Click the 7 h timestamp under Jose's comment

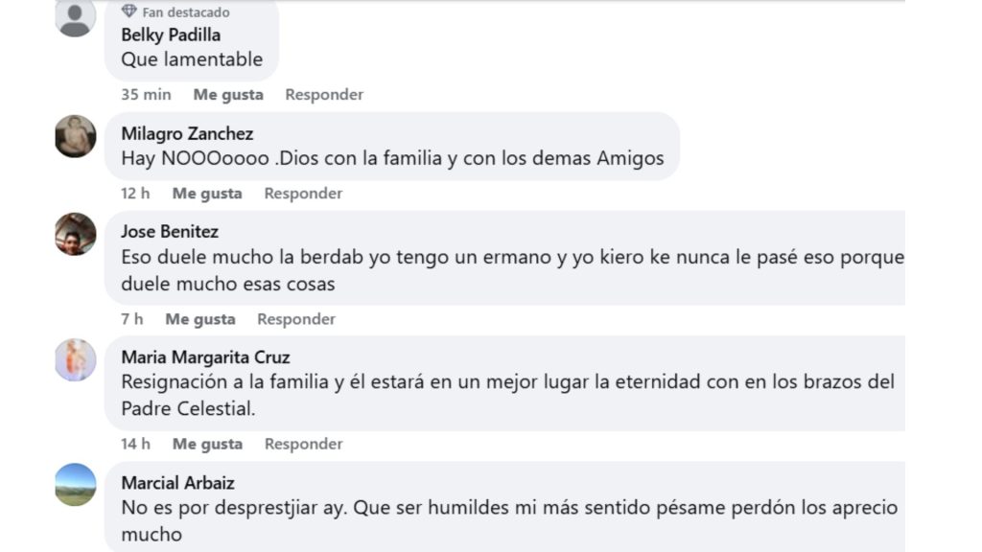(130, 319)
